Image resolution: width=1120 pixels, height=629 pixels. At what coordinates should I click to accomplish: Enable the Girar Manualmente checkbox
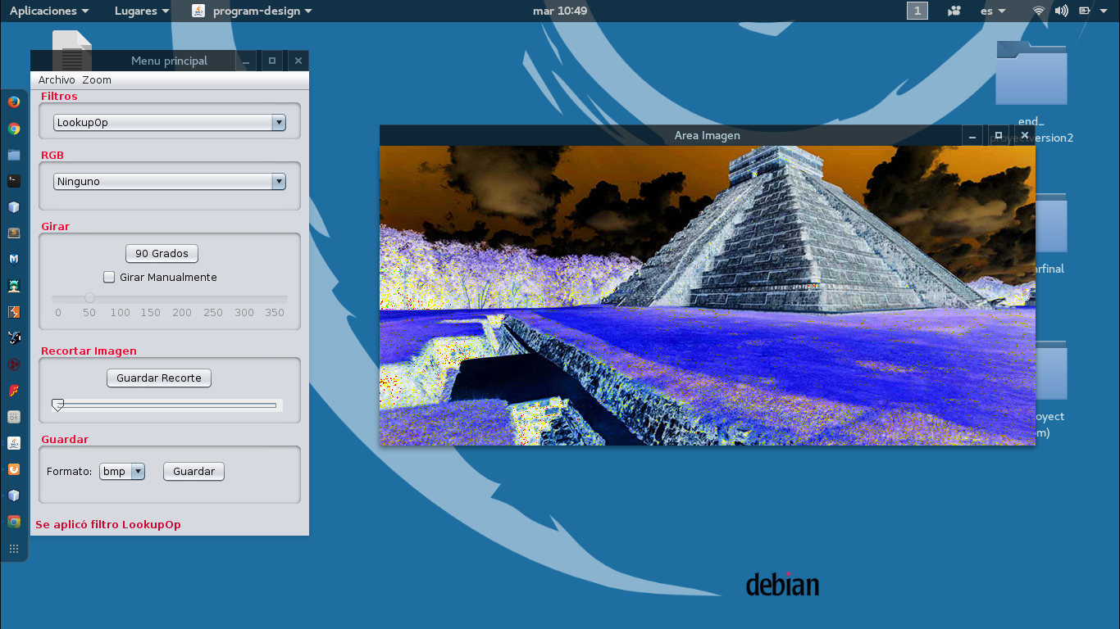pyautogui.click(x=109, y=277)
